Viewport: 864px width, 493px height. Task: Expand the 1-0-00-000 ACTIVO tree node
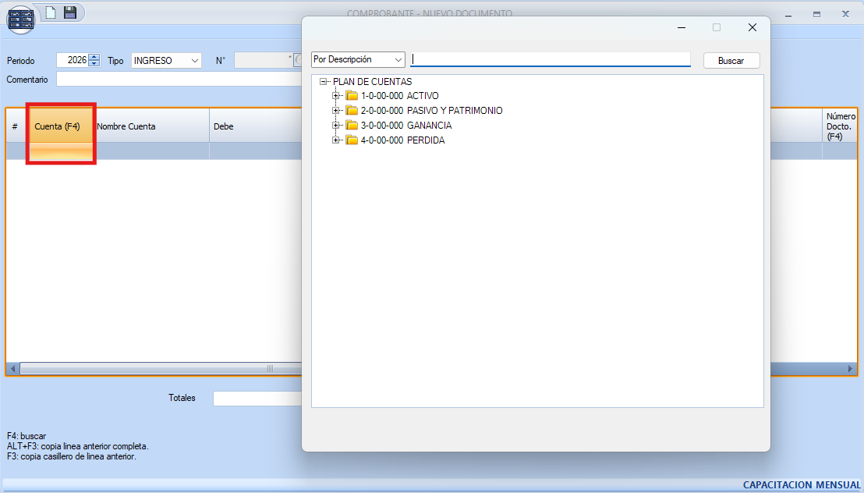(x=337, y=96)
